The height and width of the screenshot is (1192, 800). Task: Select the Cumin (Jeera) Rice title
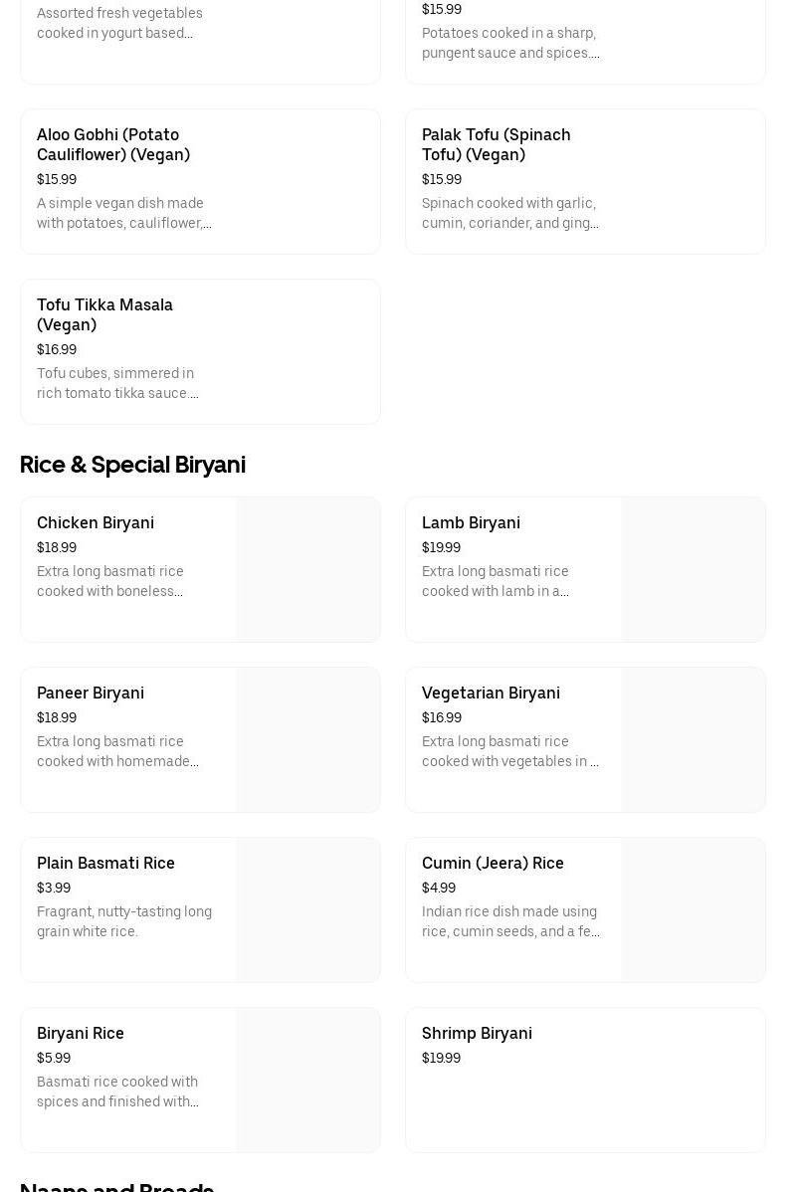493,863
